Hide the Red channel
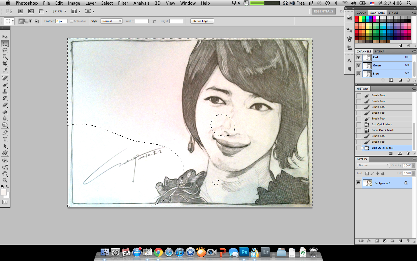The height and width of the screenshot is (261, 417). point(359,57)
